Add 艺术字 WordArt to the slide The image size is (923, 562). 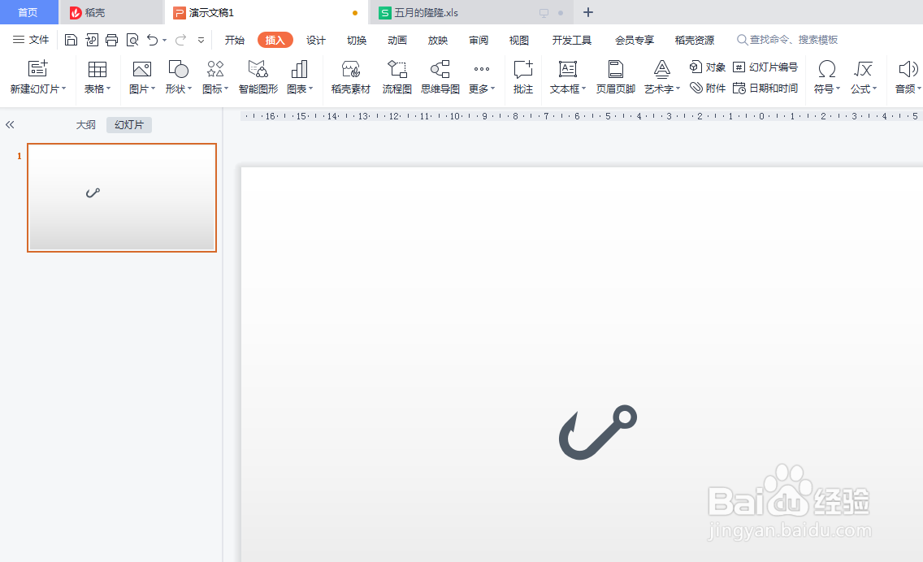click(660, 77)
